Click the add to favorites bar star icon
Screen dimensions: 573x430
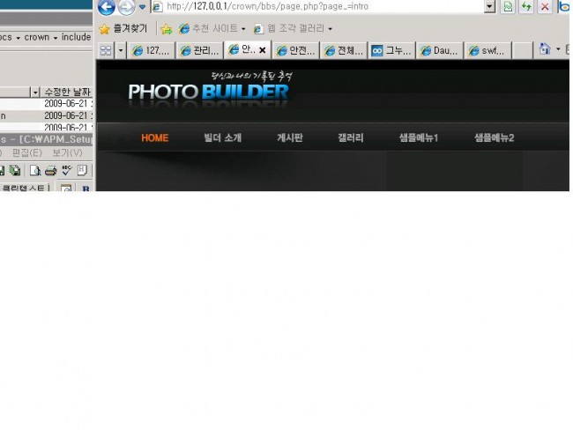tap(167, 29)
